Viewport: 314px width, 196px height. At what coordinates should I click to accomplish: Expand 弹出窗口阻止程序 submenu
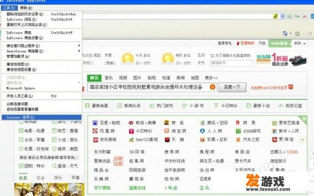point(42,46)
